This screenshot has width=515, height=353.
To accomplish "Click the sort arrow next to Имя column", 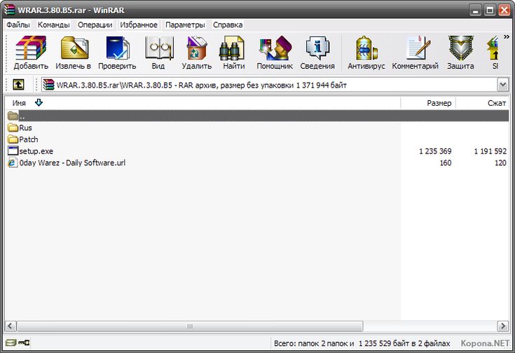I will click(39, 103).
